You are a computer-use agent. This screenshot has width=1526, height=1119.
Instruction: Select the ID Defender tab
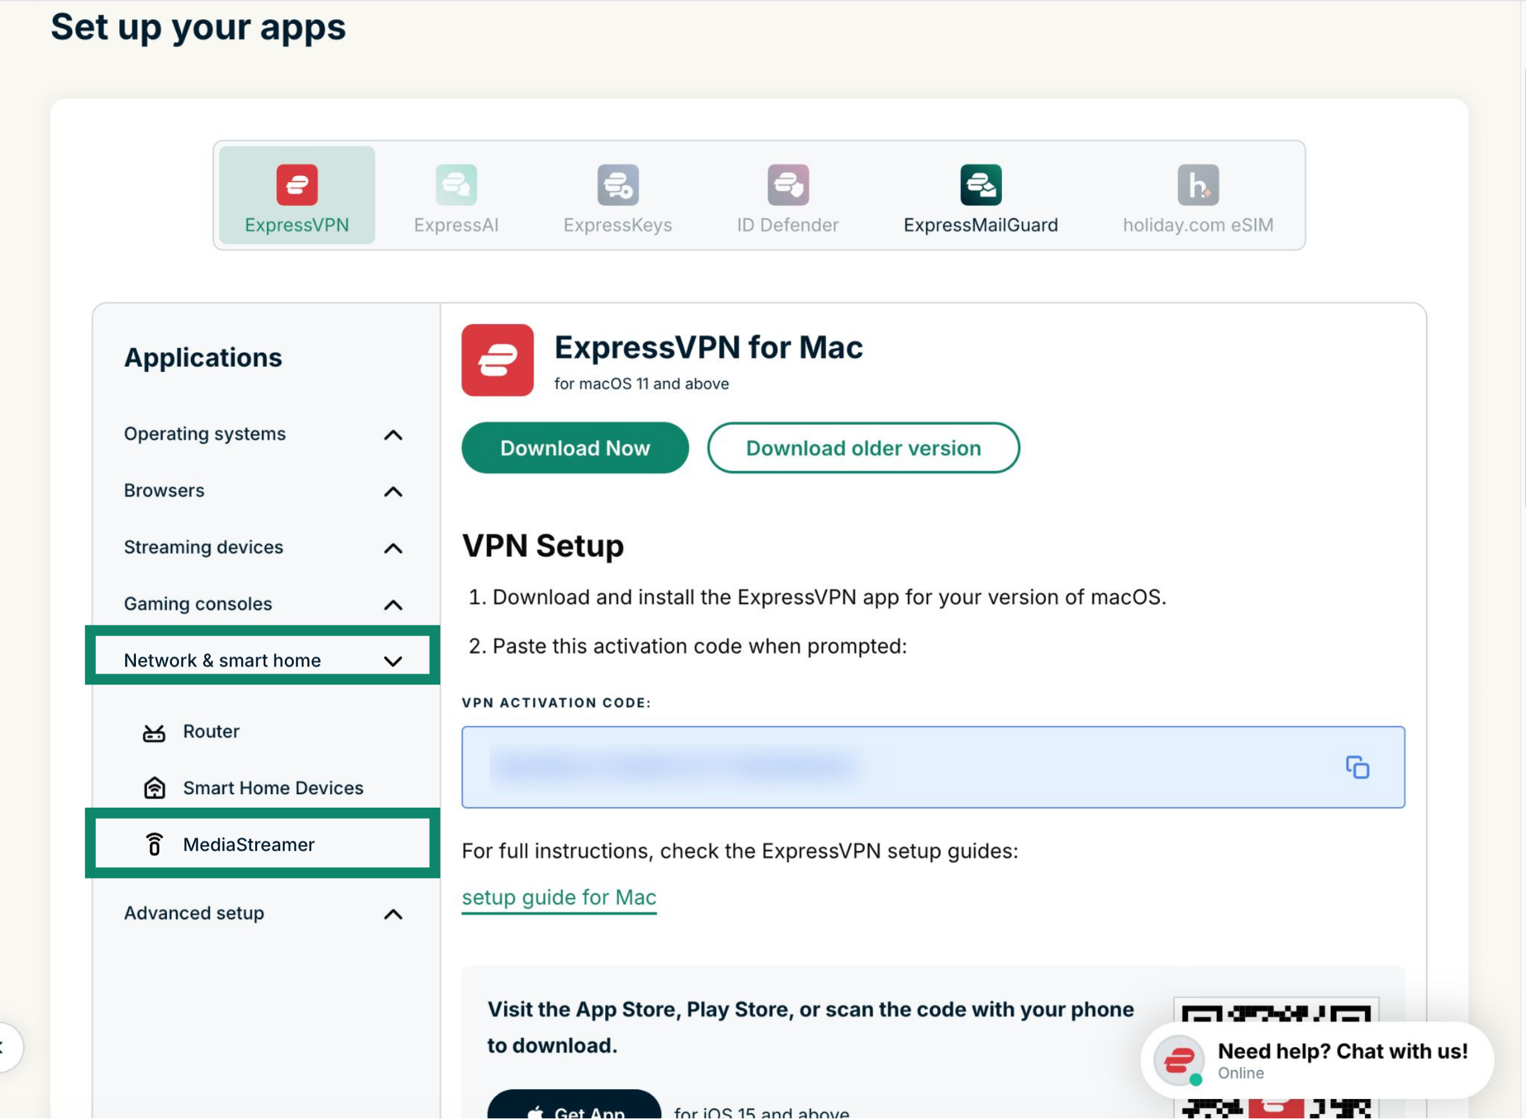pyautogui.click(x=787, y=199)
